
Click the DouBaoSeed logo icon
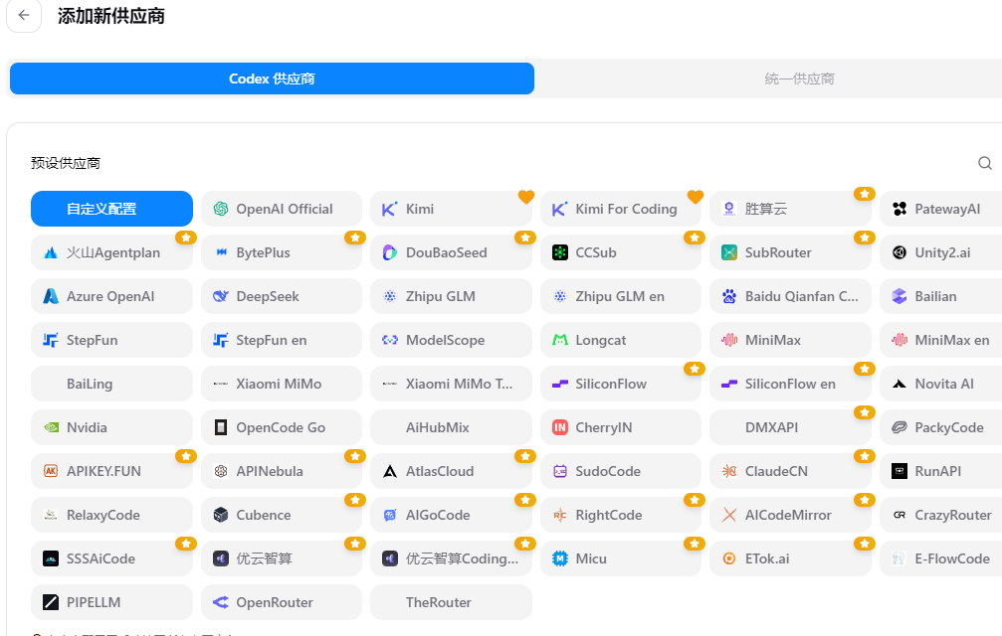click(x=390, y=252)
